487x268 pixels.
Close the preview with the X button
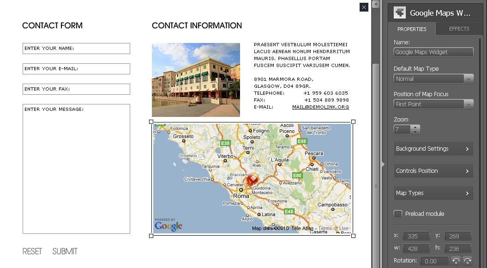tap(364, 7)
